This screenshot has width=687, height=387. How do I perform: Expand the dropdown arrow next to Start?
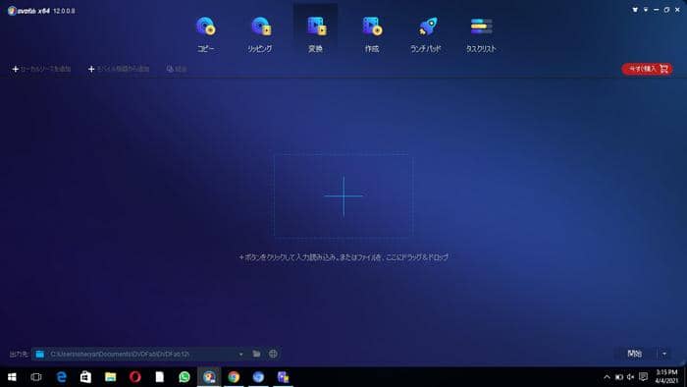[x=664, y=354]
